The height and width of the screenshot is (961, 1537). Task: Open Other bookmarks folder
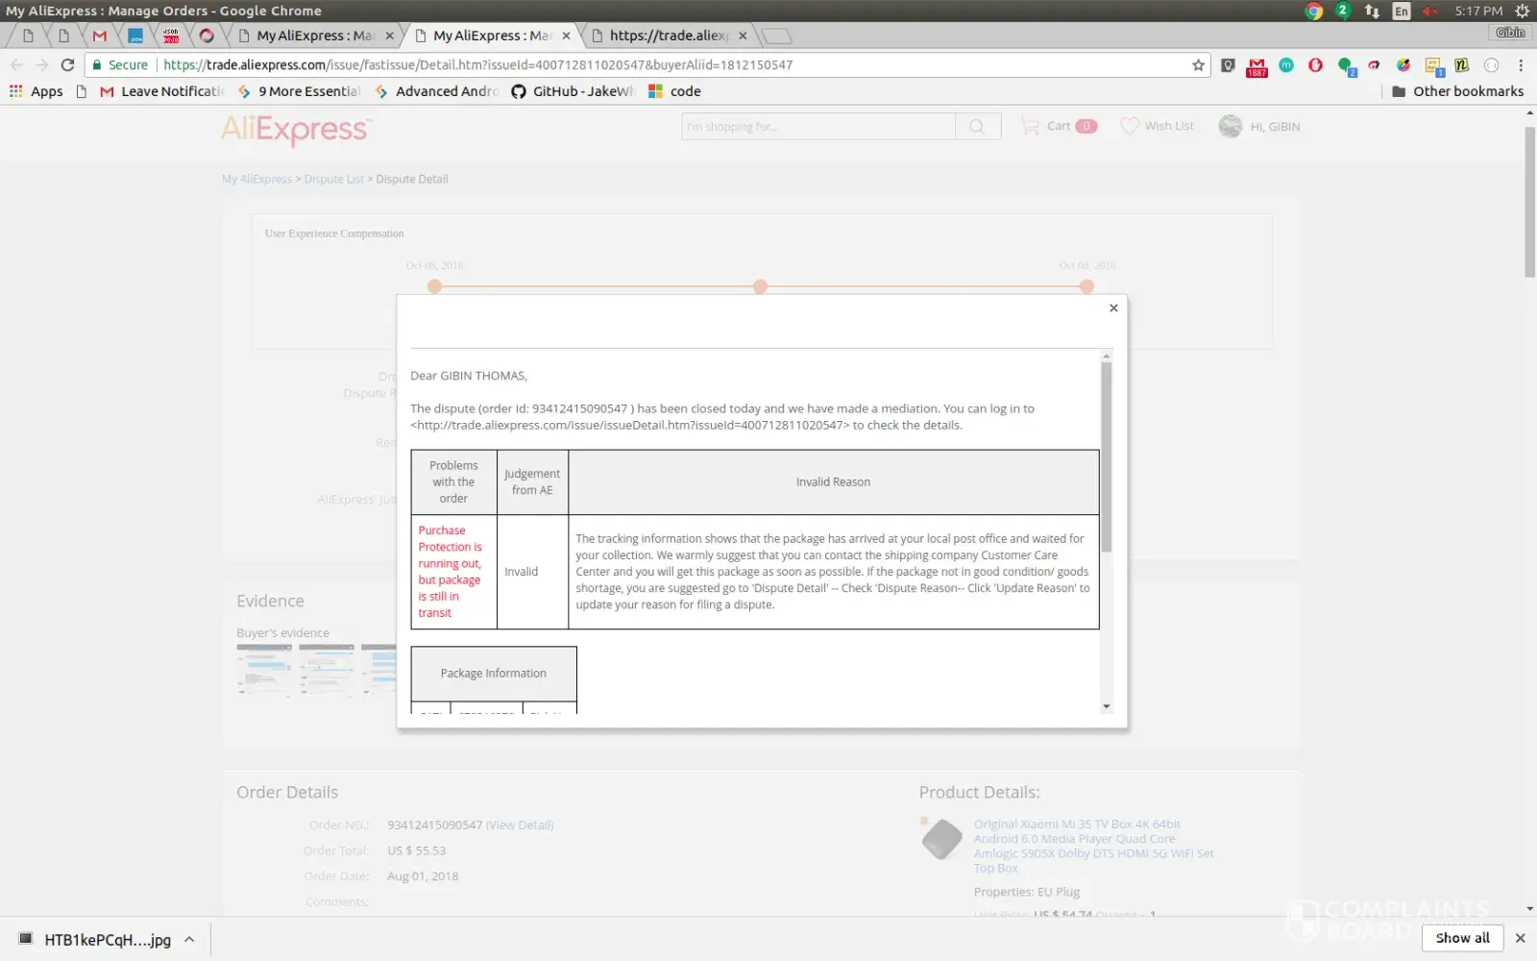(1457, 91)
